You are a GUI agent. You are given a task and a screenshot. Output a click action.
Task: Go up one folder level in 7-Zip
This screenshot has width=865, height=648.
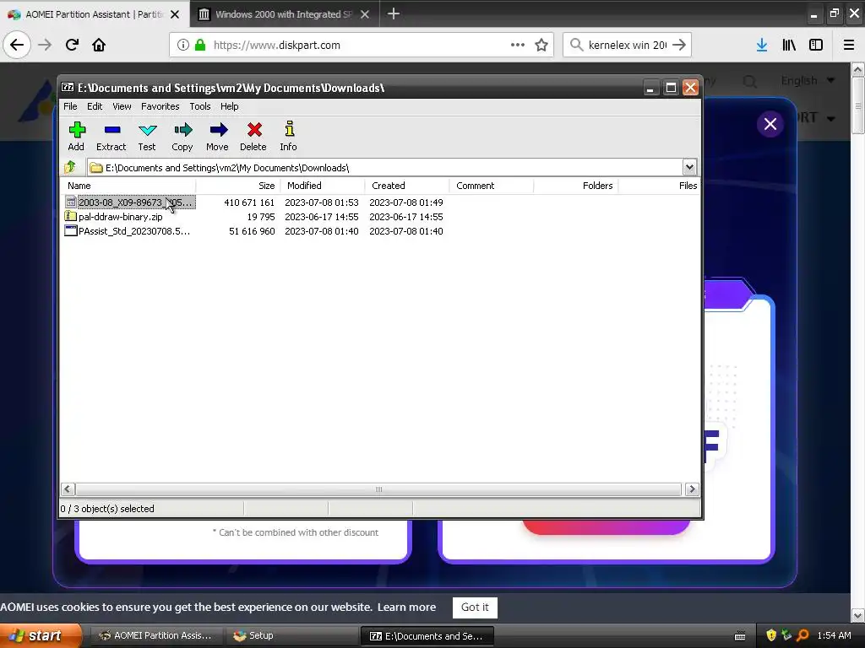tap(70, 167)
